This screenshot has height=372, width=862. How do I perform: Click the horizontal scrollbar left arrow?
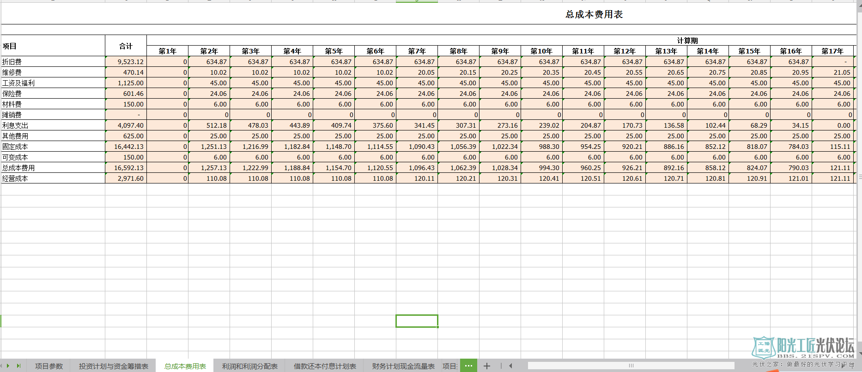pyautogui.click(x=510, y=366)
